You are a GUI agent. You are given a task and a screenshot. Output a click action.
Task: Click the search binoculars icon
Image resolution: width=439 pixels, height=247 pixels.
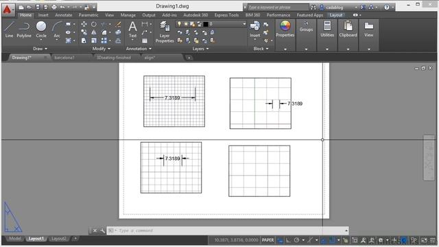point(313,8)
